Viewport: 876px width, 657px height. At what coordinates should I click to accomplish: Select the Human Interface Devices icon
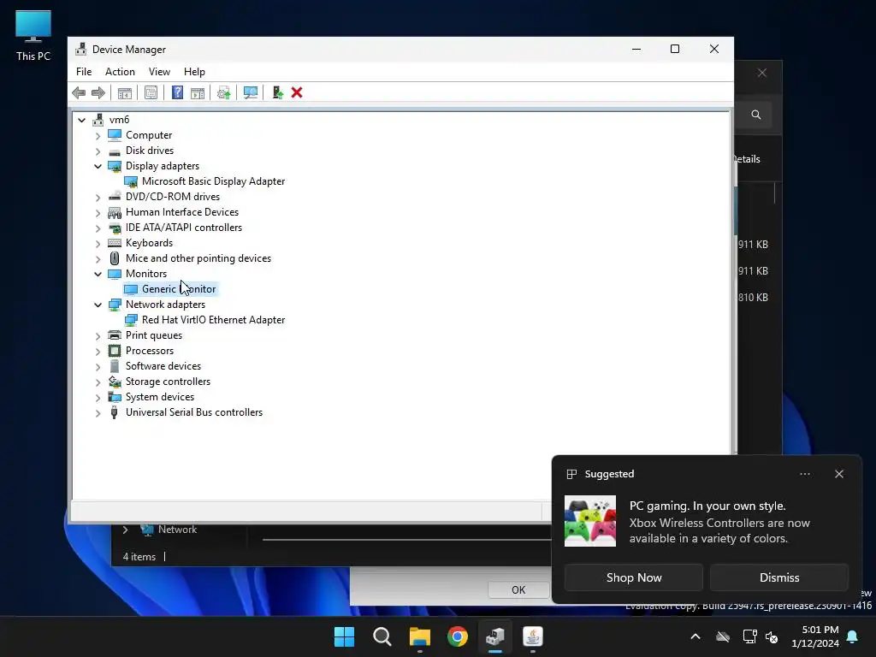115,212
